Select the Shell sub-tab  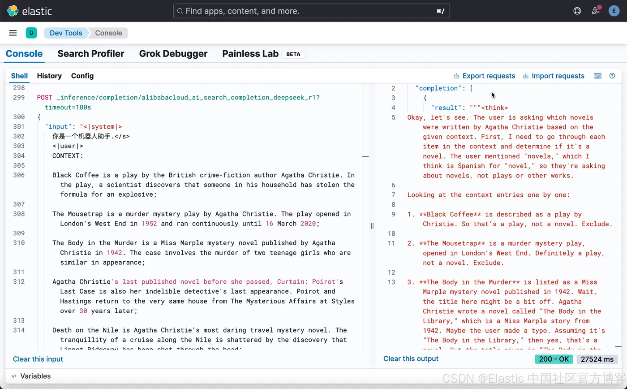tap(19, 76)
